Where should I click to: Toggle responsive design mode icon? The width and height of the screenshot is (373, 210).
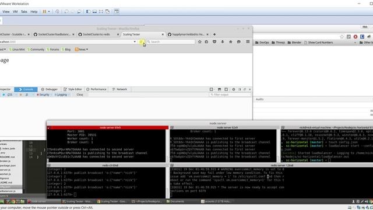(x=226, y=89)
